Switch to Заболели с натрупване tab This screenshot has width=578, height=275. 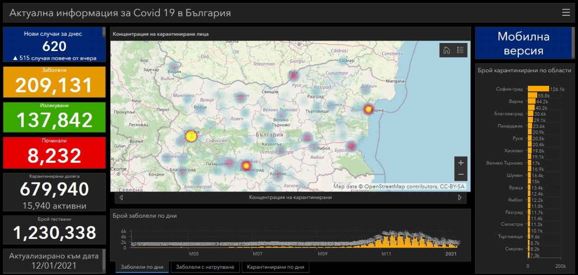tap(205, 267)
